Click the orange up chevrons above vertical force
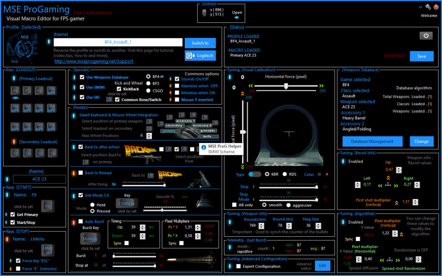The height and width of the screenshot is (276, 442). click(x=242, y=94)
